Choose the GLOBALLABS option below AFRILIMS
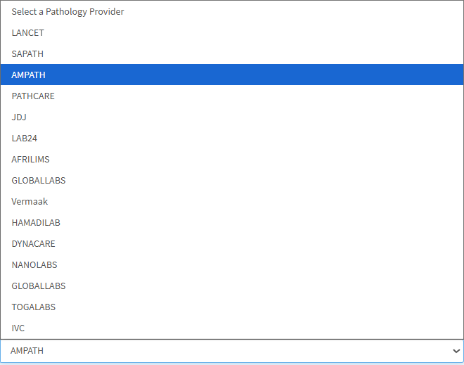The height and width of the screenshot is (365, 464). [39, 180]
